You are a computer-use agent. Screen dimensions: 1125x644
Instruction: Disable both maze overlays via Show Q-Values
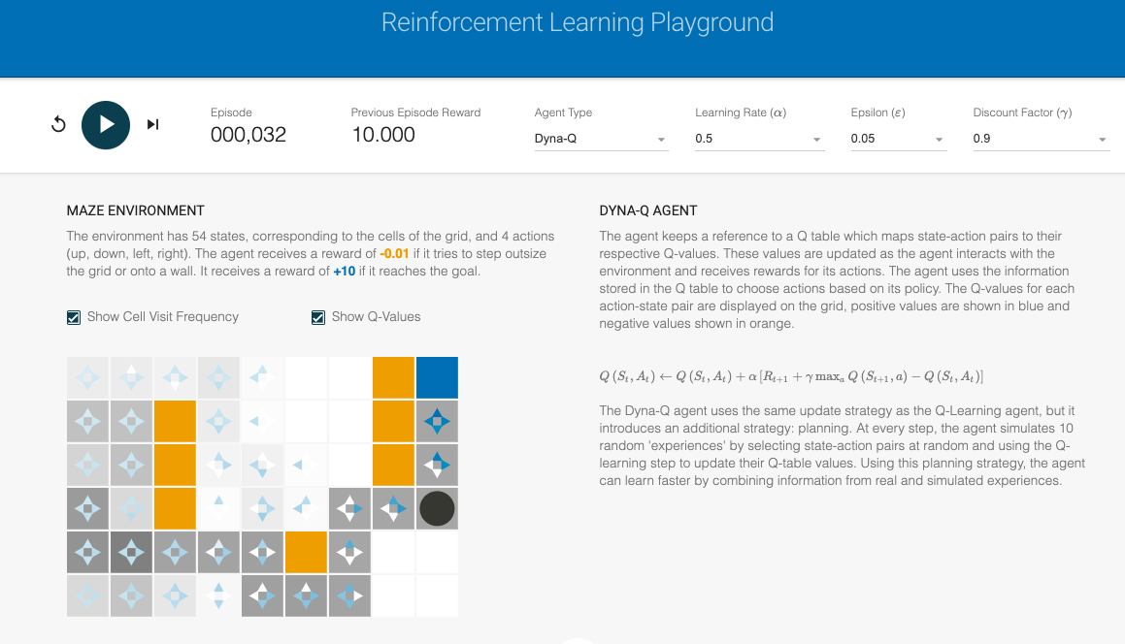(x=317, y=317)
